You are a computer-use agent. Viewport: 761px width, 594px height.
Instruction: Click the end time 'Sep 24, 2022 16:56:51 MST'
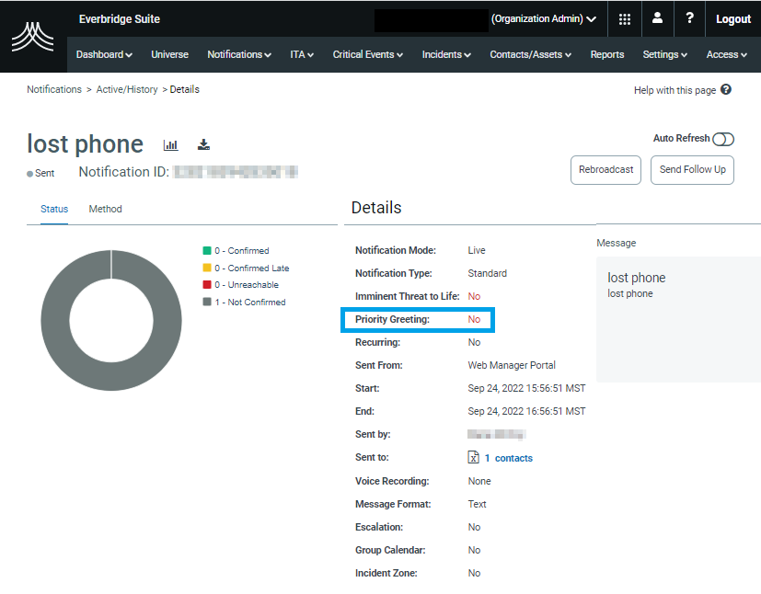point(526,411)
